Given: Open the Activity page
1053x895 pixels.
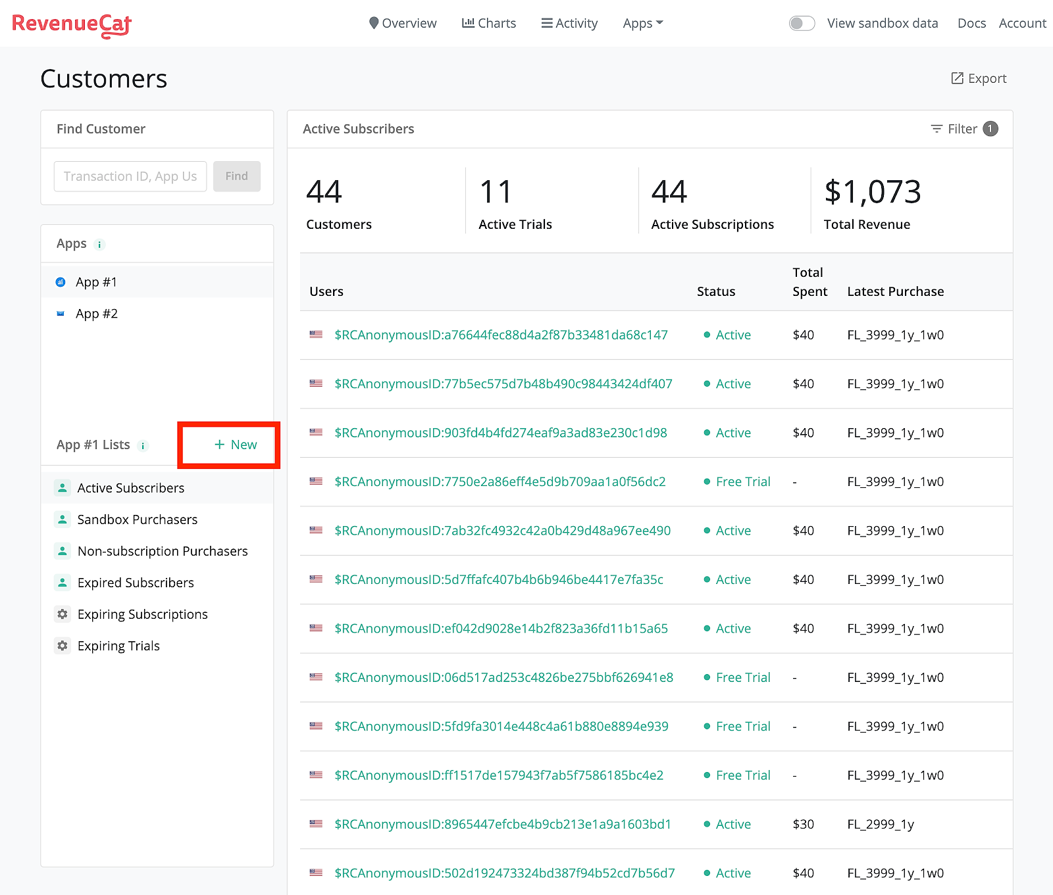Looking at the screenshot, I should point(569,23).
